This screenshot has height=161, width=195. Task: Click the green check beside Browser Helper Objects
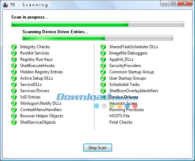[x=14, y=116]
